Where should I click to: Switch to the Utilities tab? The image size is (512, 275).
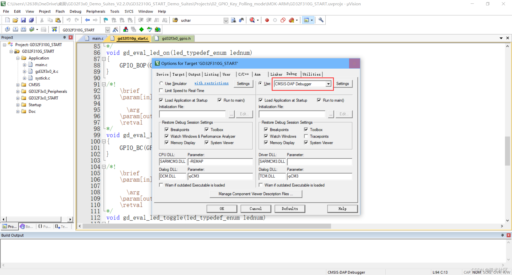pyautogui.click(x=311, y=74)
